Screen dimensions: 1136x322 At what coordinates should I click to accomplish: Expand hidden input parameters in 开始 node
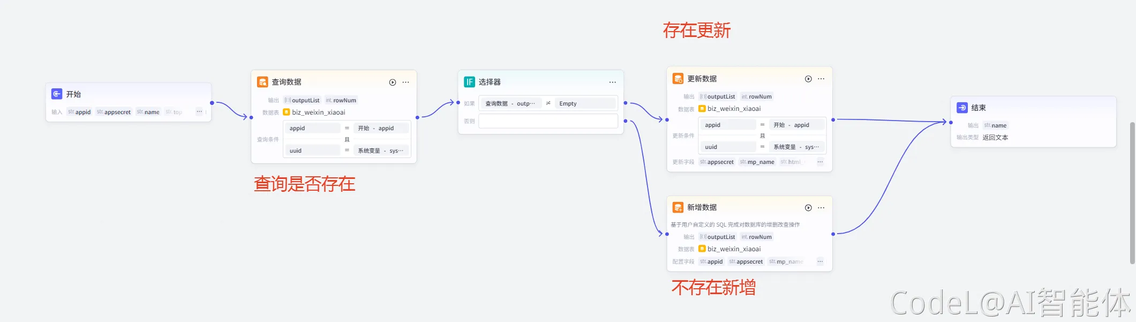[x=199, y=112]
